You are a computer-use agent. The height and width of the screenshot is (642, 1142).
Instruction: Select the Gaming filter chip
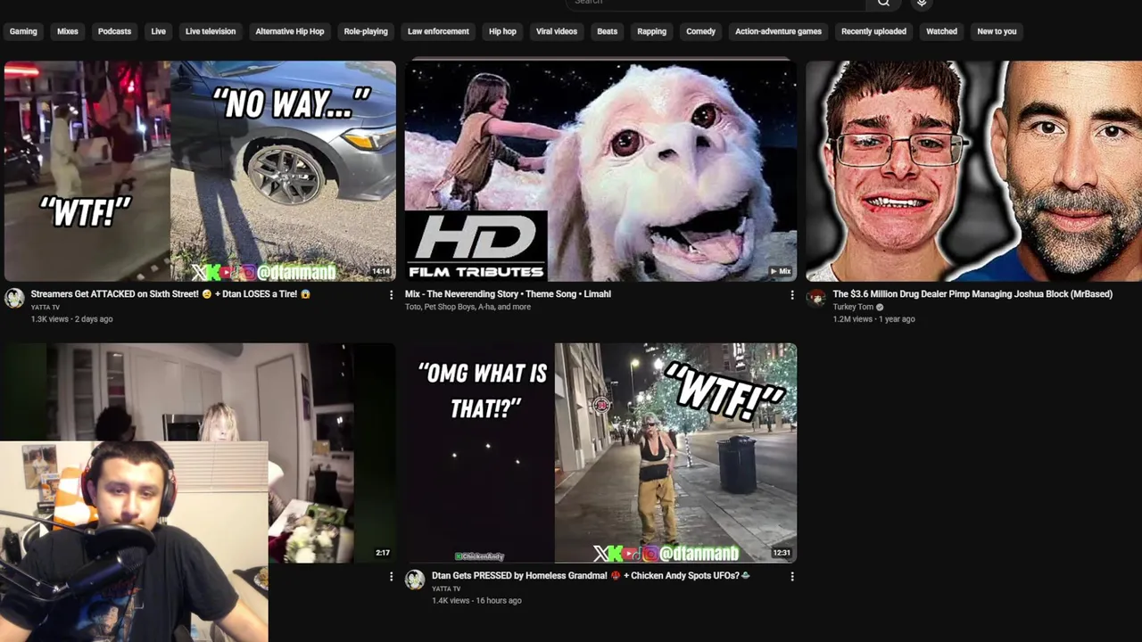point(23,31)
